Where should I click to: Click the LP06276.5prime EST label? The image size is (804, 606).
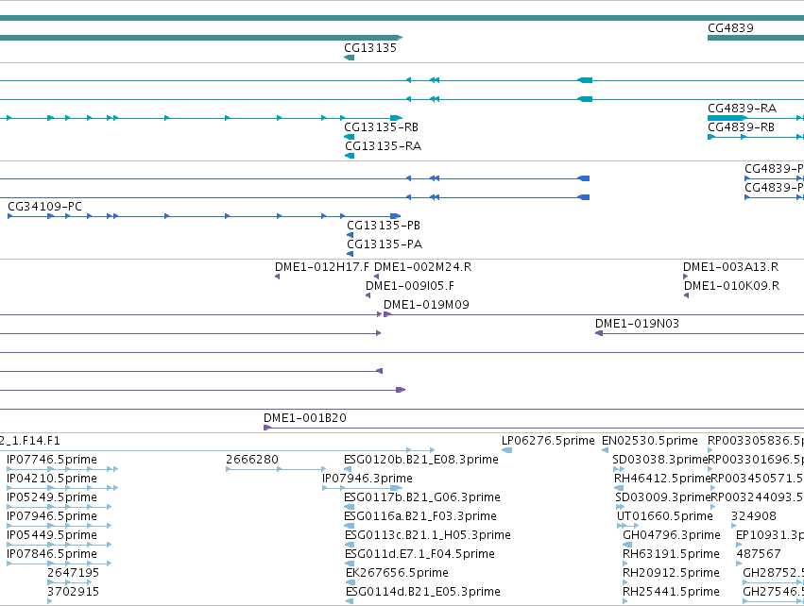tap(548, 441)
